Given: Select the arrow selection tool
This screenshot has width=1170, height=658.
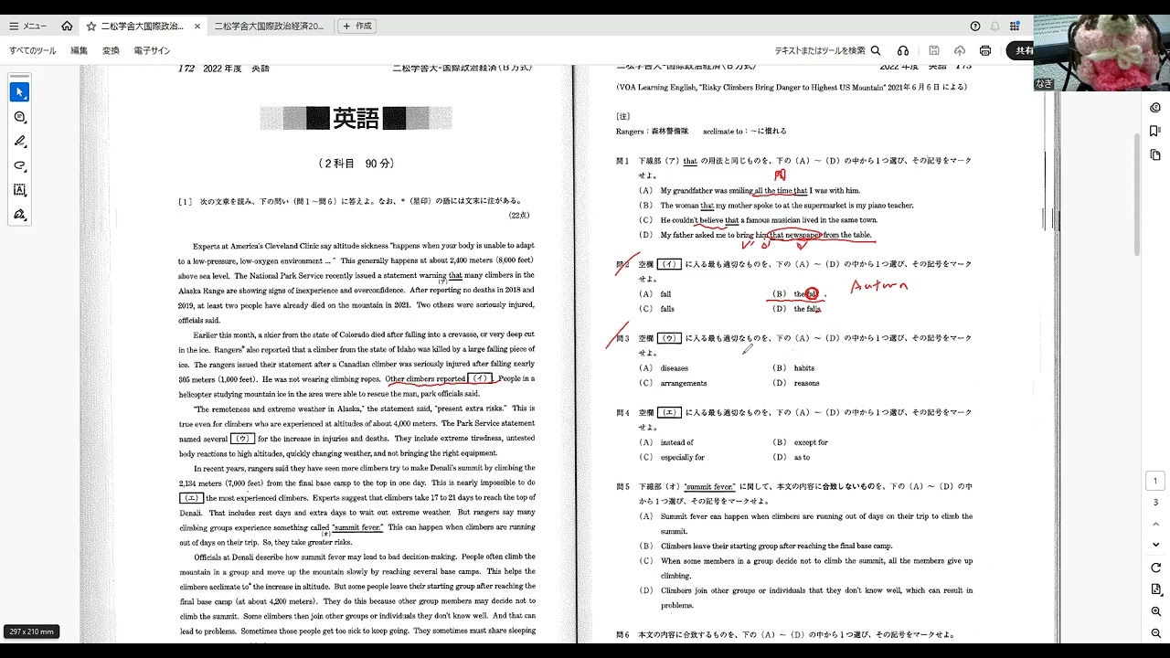Looking at the screenshot, I should point(19,92).
